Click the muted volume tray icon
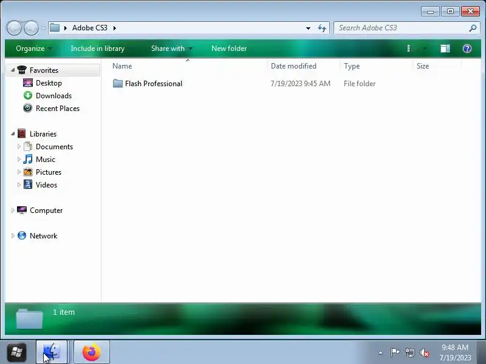 point(425,352)
